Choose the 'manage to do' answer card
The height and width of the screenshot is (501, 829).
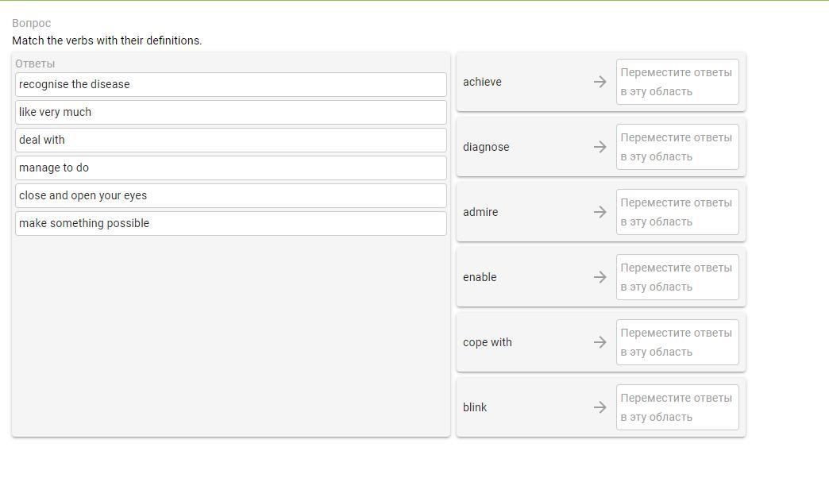(230, 168)
